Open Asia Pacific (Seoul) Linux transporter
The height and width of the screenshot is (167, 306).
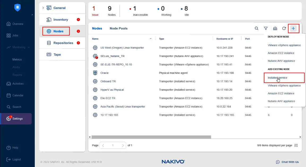(123, 107)
